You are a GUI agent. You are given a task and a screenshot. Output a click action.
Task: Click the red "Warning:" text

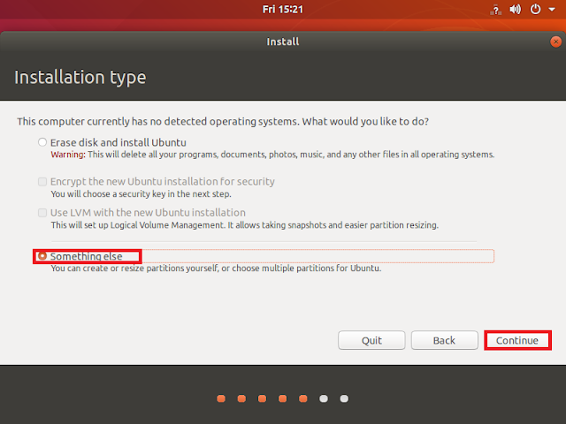coord(68,155)
